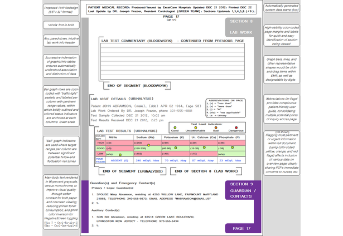Click the 'Bar graph rows are color-coded' annotation
The height and width of the screenshot is (236, 343).
click(61, 106)
